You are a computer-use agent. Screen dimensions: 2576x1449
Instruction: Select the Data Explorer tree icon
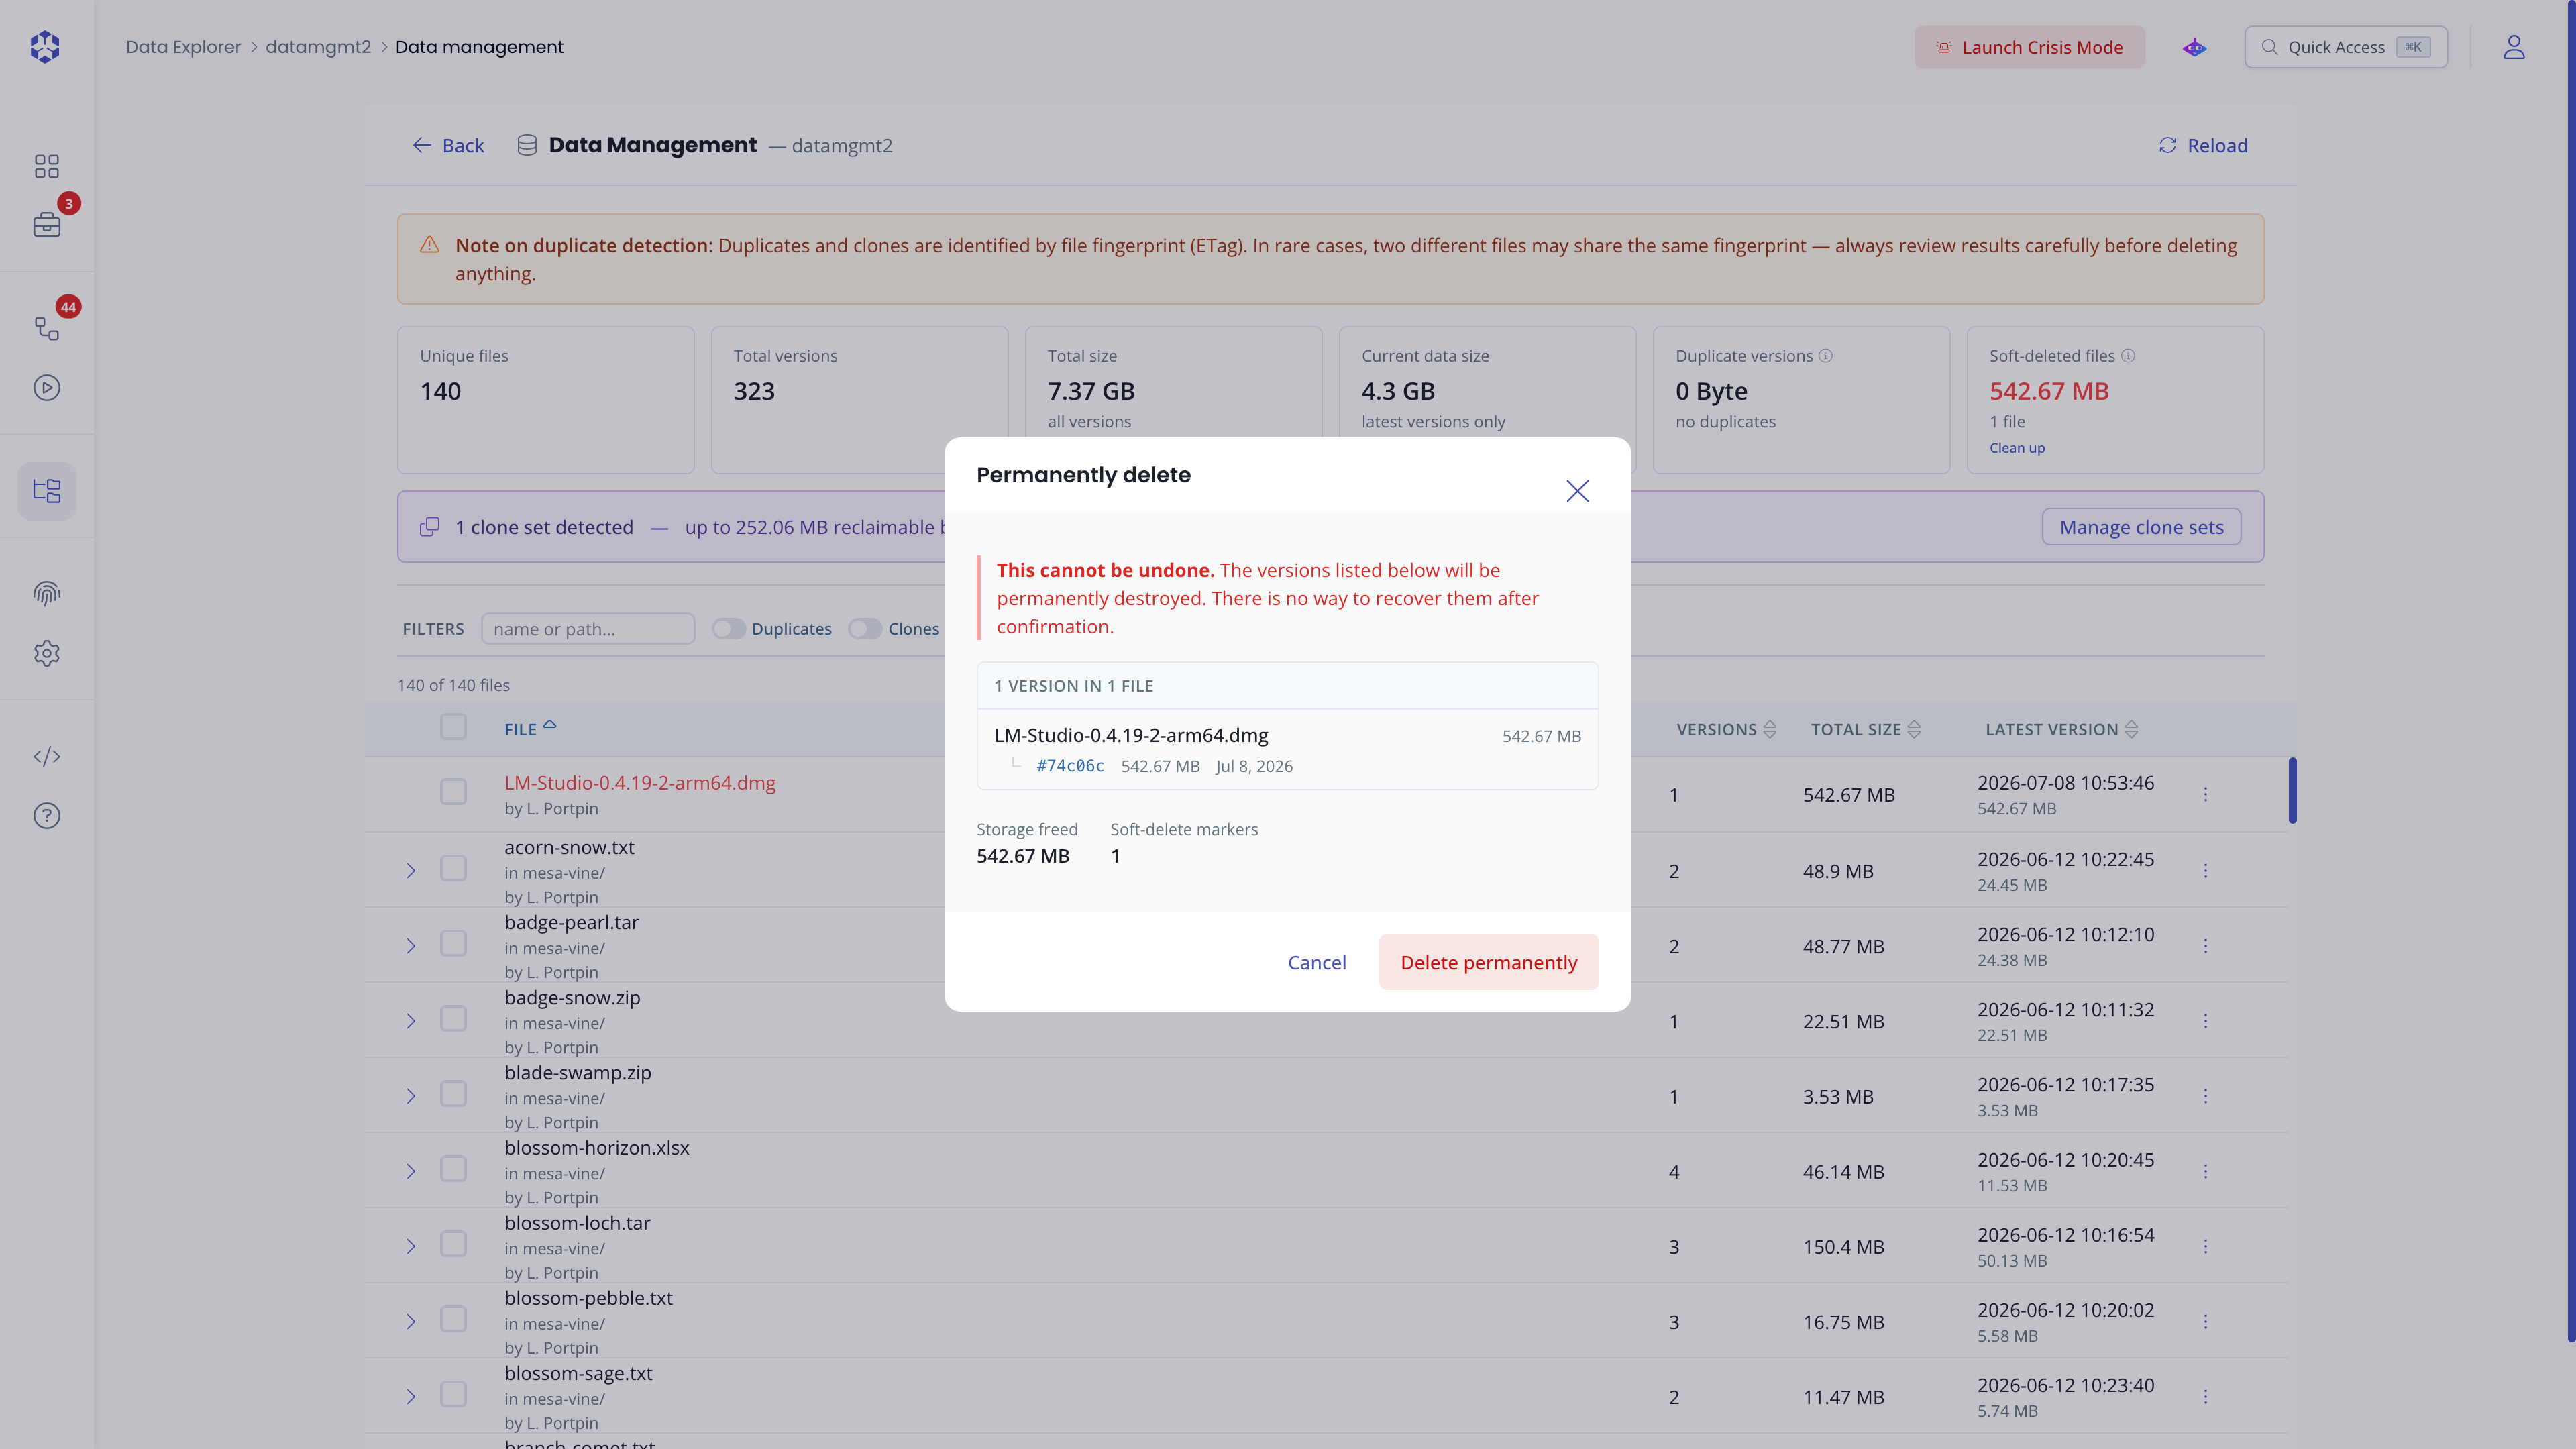click(47, 491)
